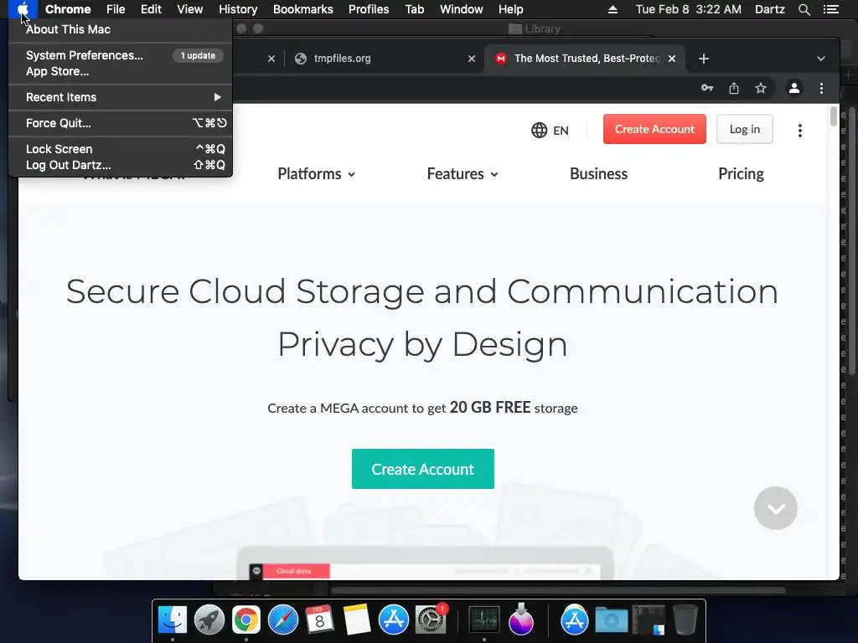This screenshot has width=858, height=643.
Task: Open the blue folder in Dock
Action: point(611,620)
